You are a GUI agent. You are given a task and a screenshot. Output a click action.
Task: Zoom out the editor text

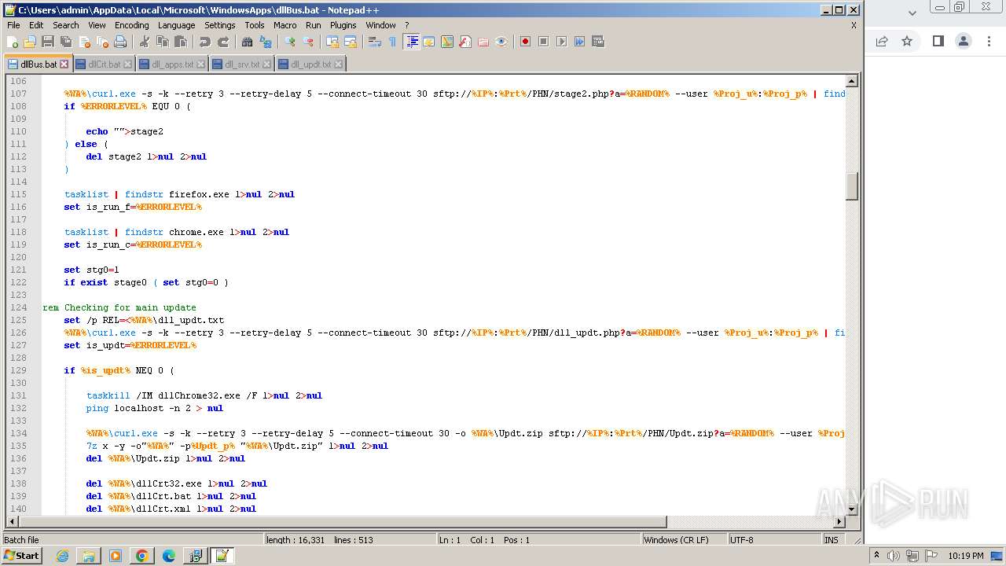(x=308, y=42)
